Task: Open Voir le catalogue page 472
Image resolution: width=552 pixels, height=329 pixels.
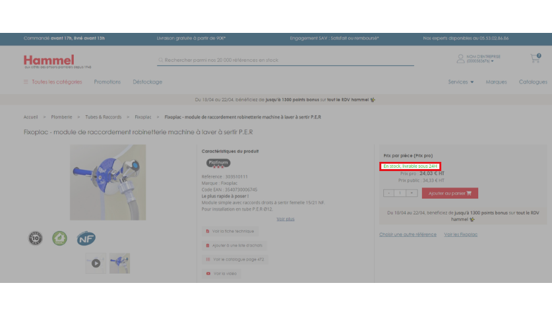Action: click(235, 259)
